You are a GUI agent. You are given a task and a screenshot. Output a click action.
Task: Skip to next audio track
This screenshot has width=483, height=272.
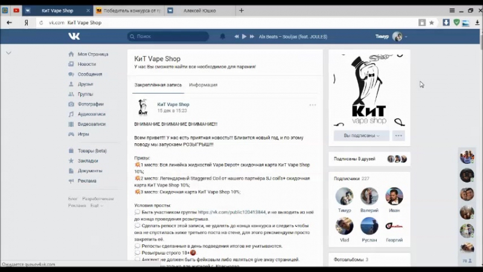tap(252, 36)
